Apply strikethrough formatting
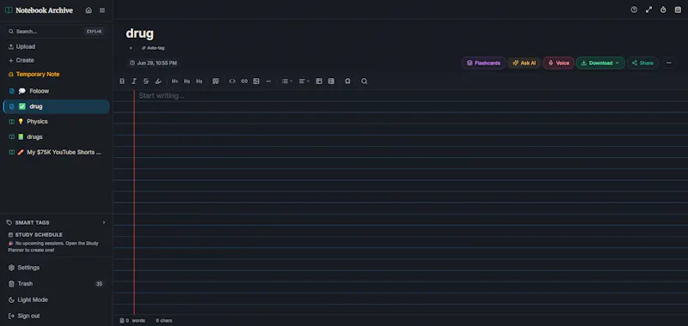This screenshot has width=688, height=326. (146, 81)
